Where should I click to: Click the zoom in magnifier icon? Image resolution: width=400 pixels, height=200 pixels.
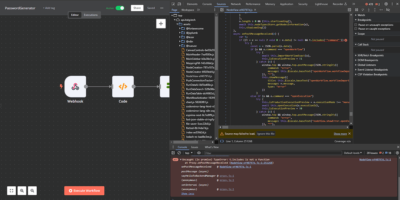[x=22, y=191]
